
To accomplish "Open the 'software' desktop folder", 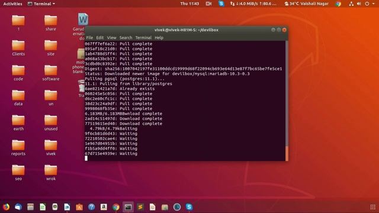I will [x=51, y=73].
